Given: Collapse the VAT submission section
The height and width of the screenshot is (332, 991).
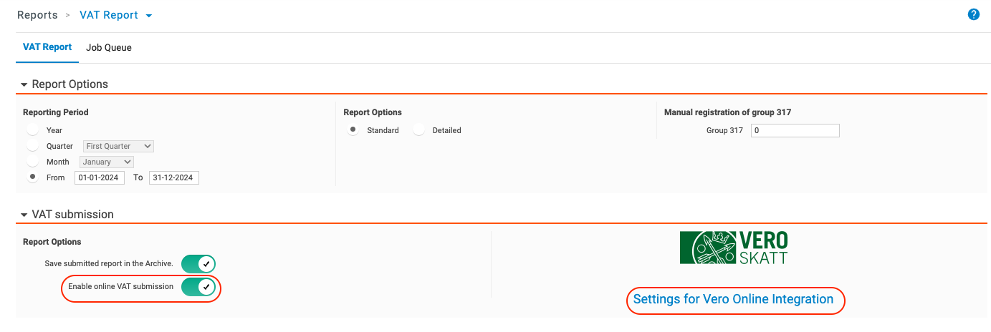Looking at the screenshot, I should (x=24, y=215).
